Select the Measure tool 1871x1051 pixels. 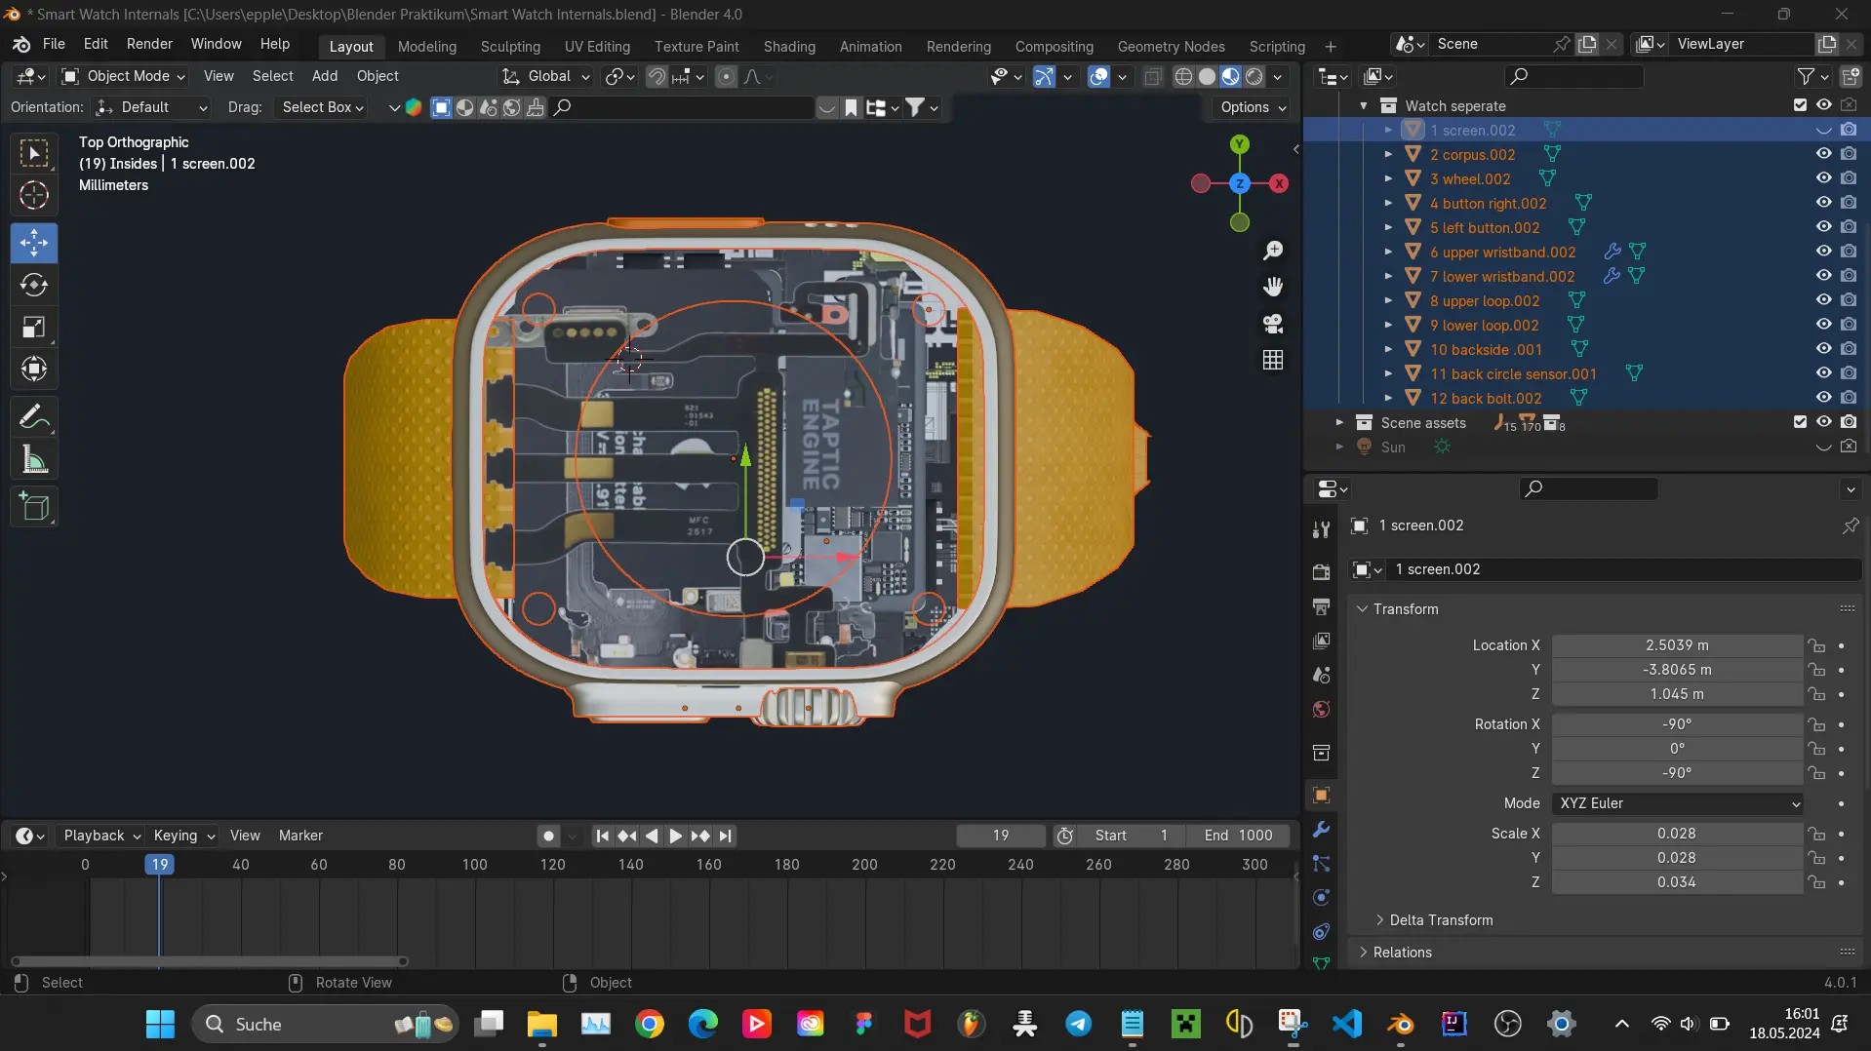point(34,459)
